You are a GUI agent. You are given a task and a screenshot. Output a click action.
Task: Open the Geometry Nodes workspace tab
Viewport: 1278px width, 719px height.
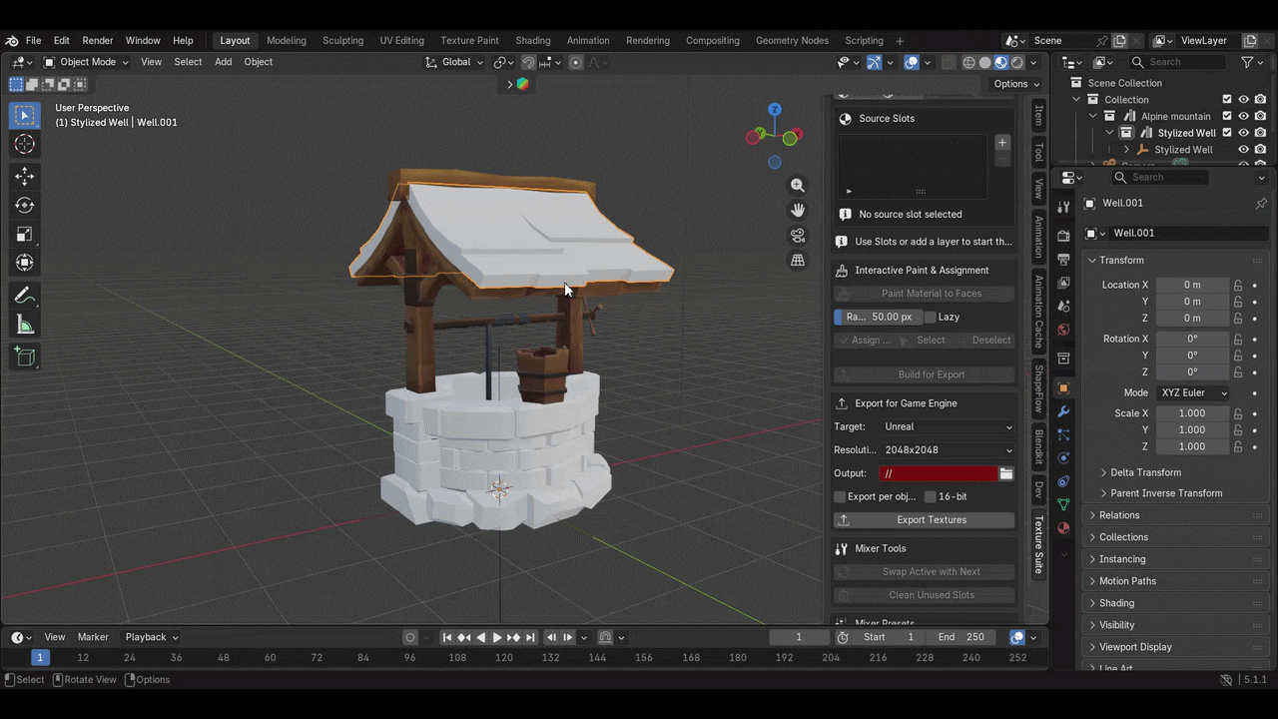792,41
